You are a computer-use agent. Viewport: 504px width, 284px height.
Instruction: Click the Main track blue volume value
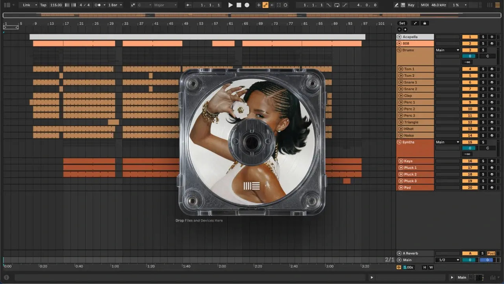coord(487,260)
